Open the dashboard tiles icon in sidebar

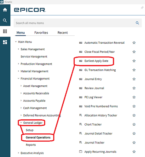point(5,42)
